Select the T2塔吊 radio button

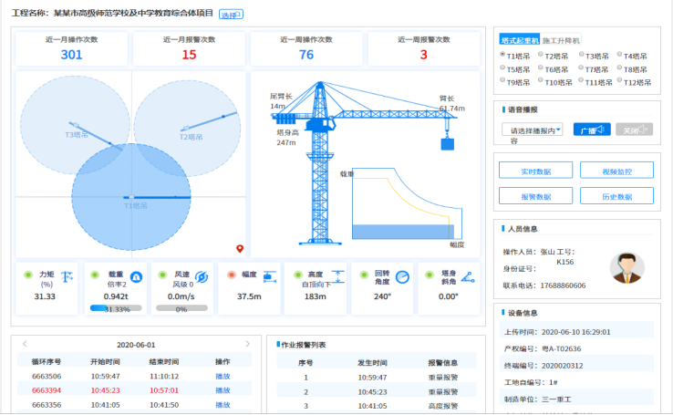tap(541, 55)
